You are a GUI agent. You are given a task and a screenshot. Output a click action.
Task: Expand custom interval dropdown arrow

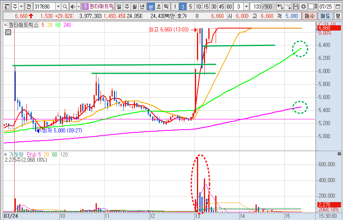point(246,7)
